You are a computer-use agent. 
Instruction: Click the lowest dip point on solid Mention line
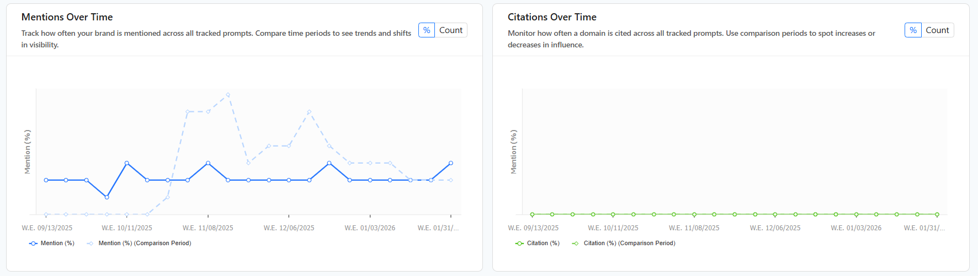point(107,197)
